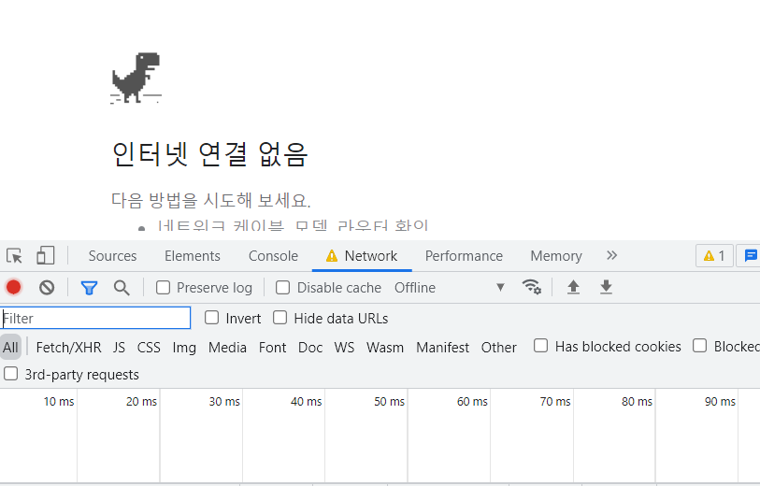The width and height of the screenshot is (760, 486).
Task: Select the All request type filter
Action: pos(10,347)
